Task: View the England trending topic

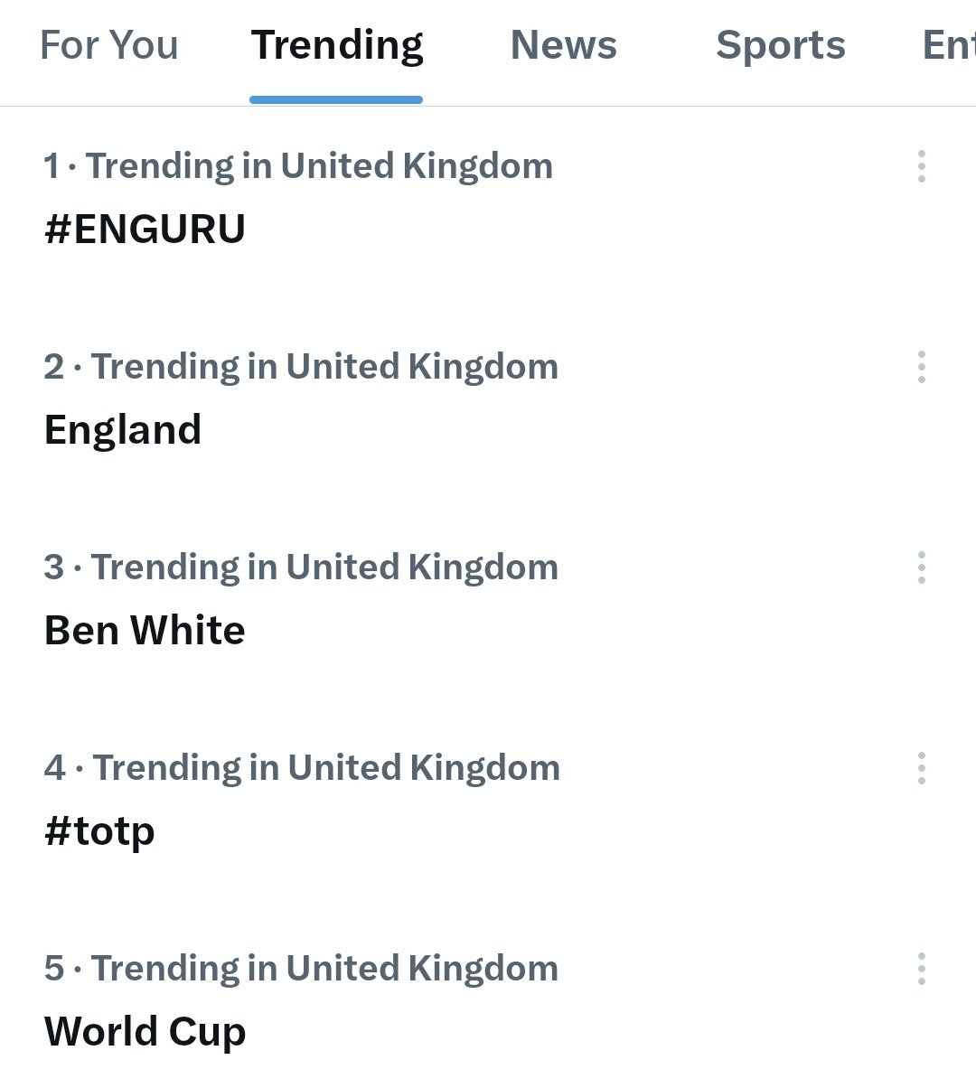Action: click(x=123, y=430)
